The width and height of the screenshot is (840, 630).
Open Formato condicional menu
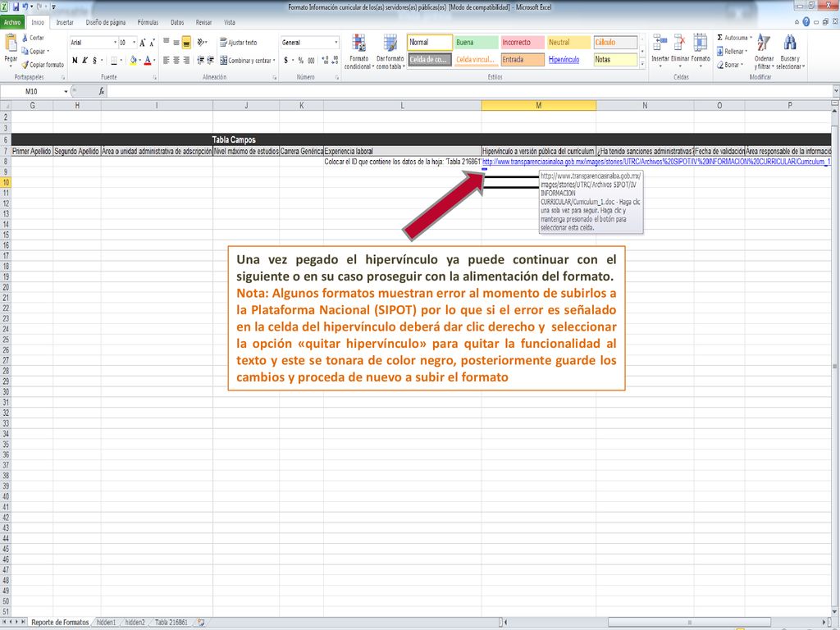pyautogui.click(x=358, y=52)
